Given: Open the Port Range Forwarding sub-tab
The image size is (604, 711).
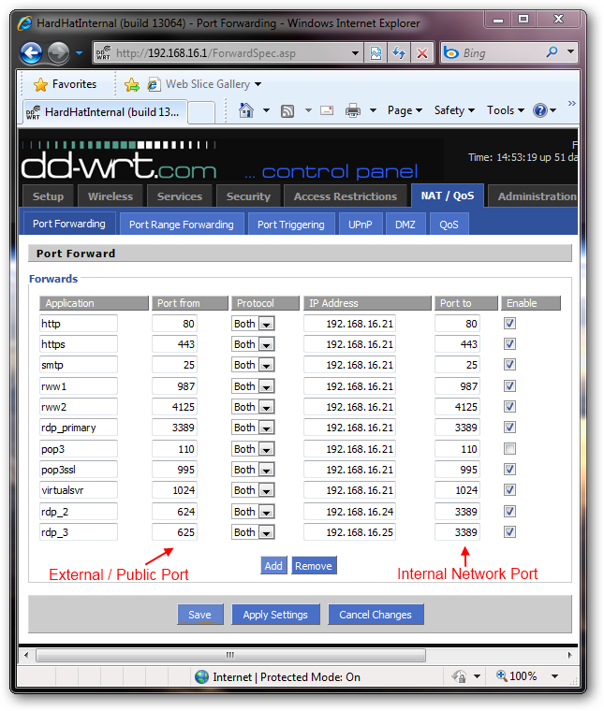Looking at the screenshot, I should 182,225.
